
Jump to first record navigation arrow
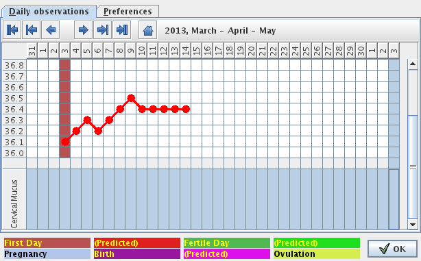click(12, 29)
